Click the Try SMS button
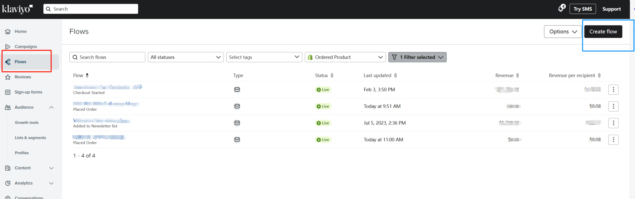The width and height of the screenshot is (635, 199). pos(582,9)
